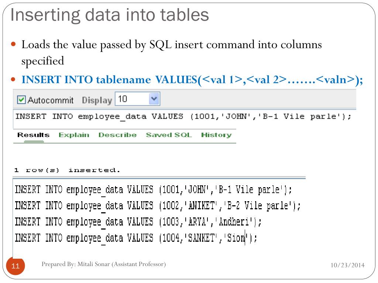Go to the Saved SQL tab
The height and width of the screenshot is (283, 378).
(x=169, y=135)
